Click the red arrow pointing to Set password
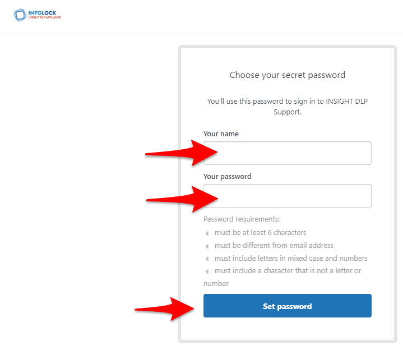The image size is (403, 350). coord(164,309)
